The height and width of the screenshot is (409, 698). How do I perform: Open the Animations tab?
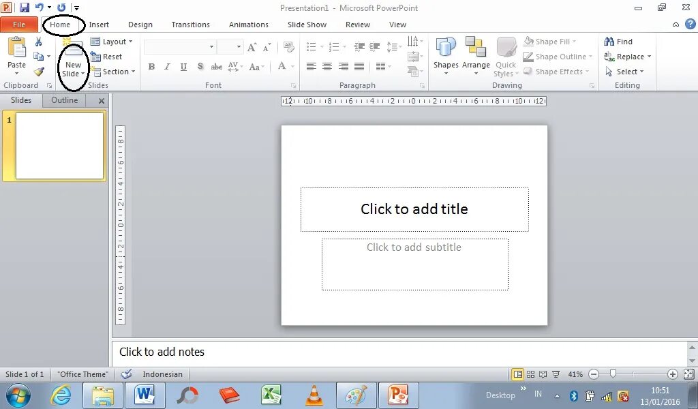click(248, 25)
